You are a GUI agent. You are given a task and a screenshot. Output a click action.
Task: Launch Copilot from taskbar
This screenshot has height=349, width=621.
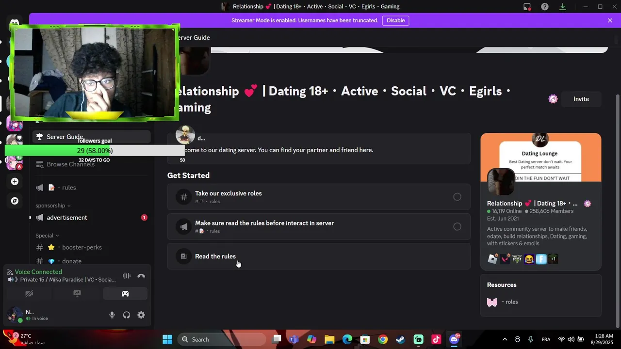311,339
